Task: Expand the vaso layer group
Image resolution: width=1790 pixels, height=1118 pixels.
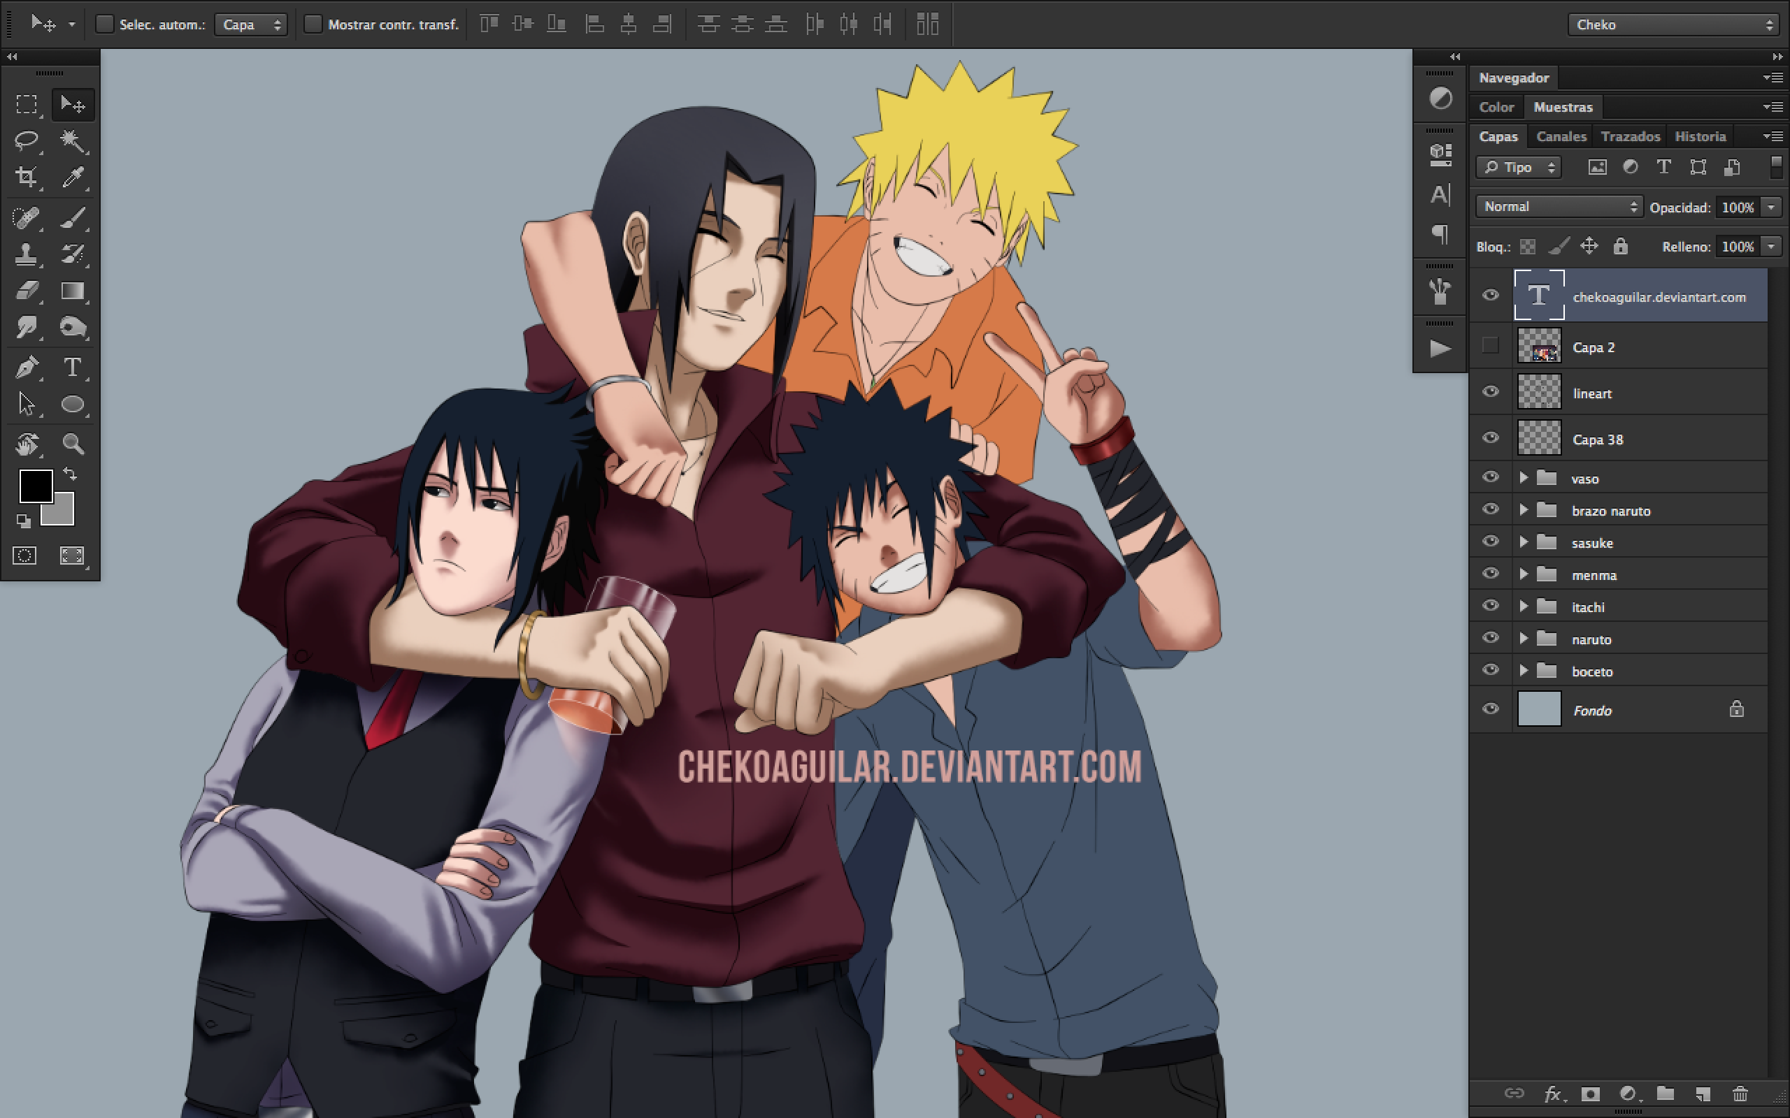Action: tap(1524, 478)
